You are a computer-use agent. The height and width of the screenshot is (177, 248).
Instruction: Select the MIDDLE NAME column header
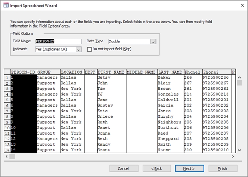point(142,72)
